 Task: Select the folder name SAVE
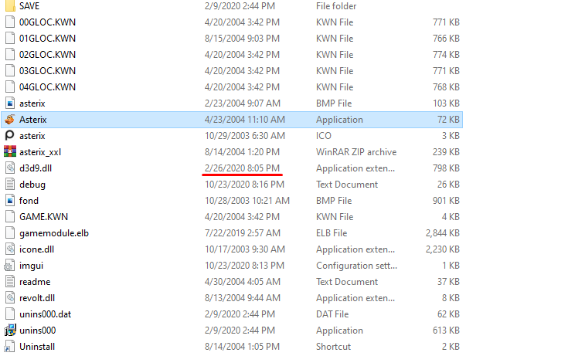pyautogui.click(x=29, y=6)
